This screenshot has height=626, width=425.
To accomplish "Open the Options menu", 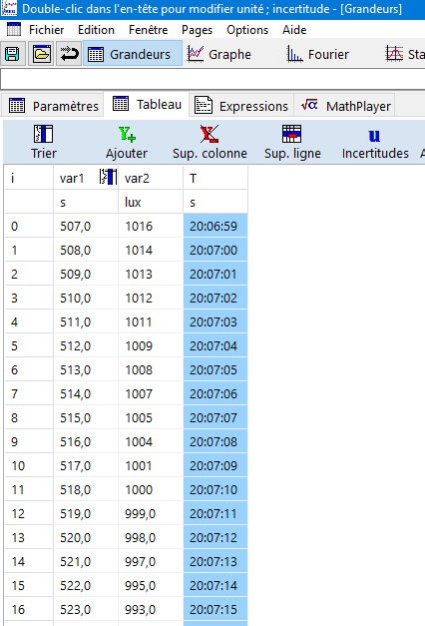I will point(247,30).
